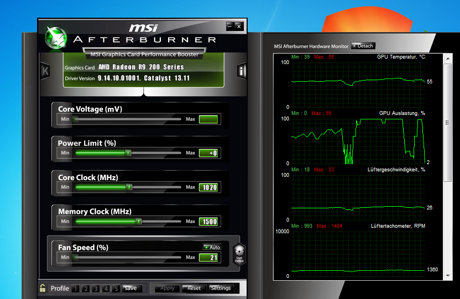Toggle the profile lock padlock icon
This screenshot has height=299, width=460.
point(43,288)
